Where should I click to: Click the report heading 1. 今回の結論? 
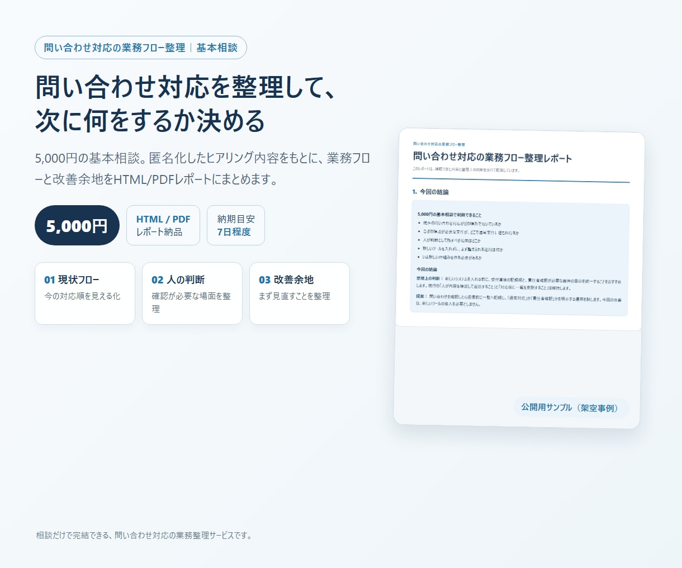430,192
